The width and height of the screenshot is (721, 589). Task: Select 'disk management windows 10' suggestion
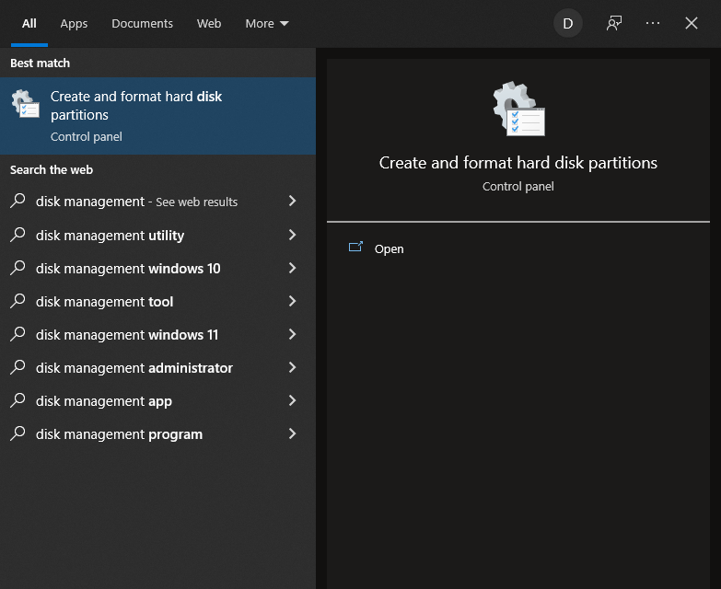click(x=157, y=269)
